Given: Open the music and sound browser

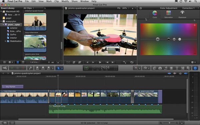Looking at the screenshot, I should [166, 68].
